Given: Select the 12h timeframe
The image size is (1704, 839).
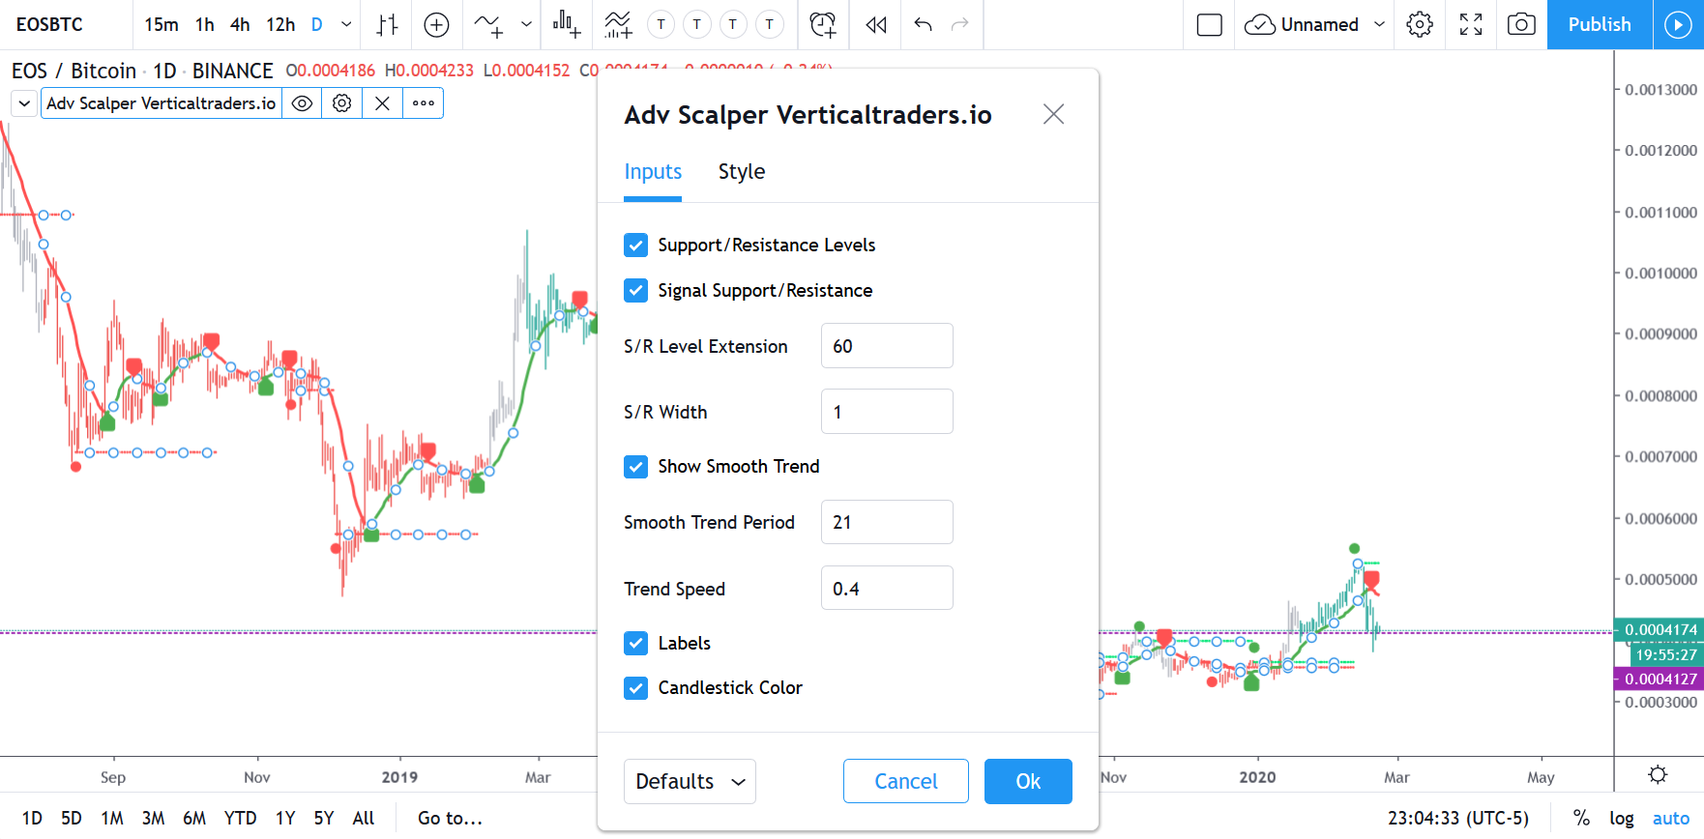Looking at the screenshot, I should [x=280, y=25].
